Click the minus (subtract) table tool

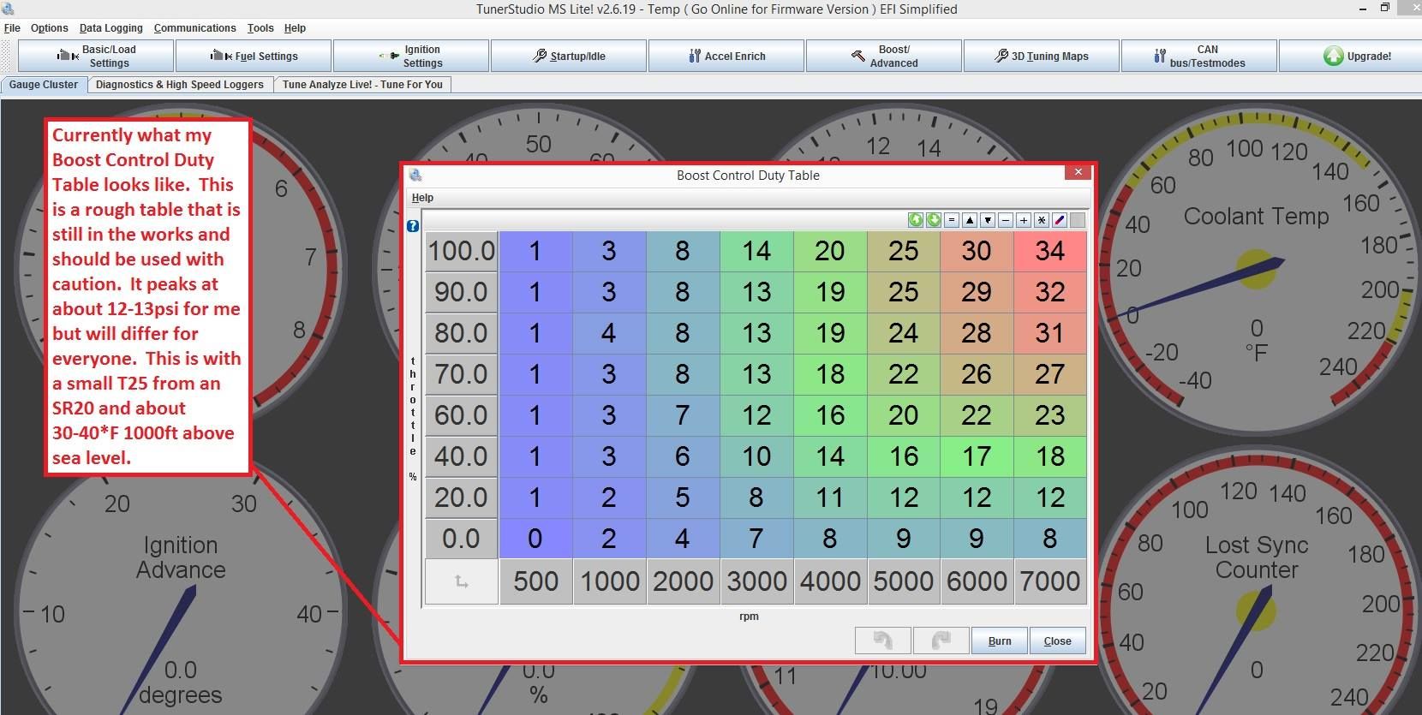tap(1006, 220)
